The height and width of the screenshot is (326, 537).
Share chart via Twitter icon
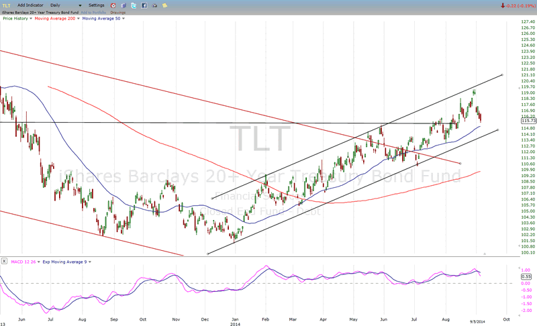[134, 5]
